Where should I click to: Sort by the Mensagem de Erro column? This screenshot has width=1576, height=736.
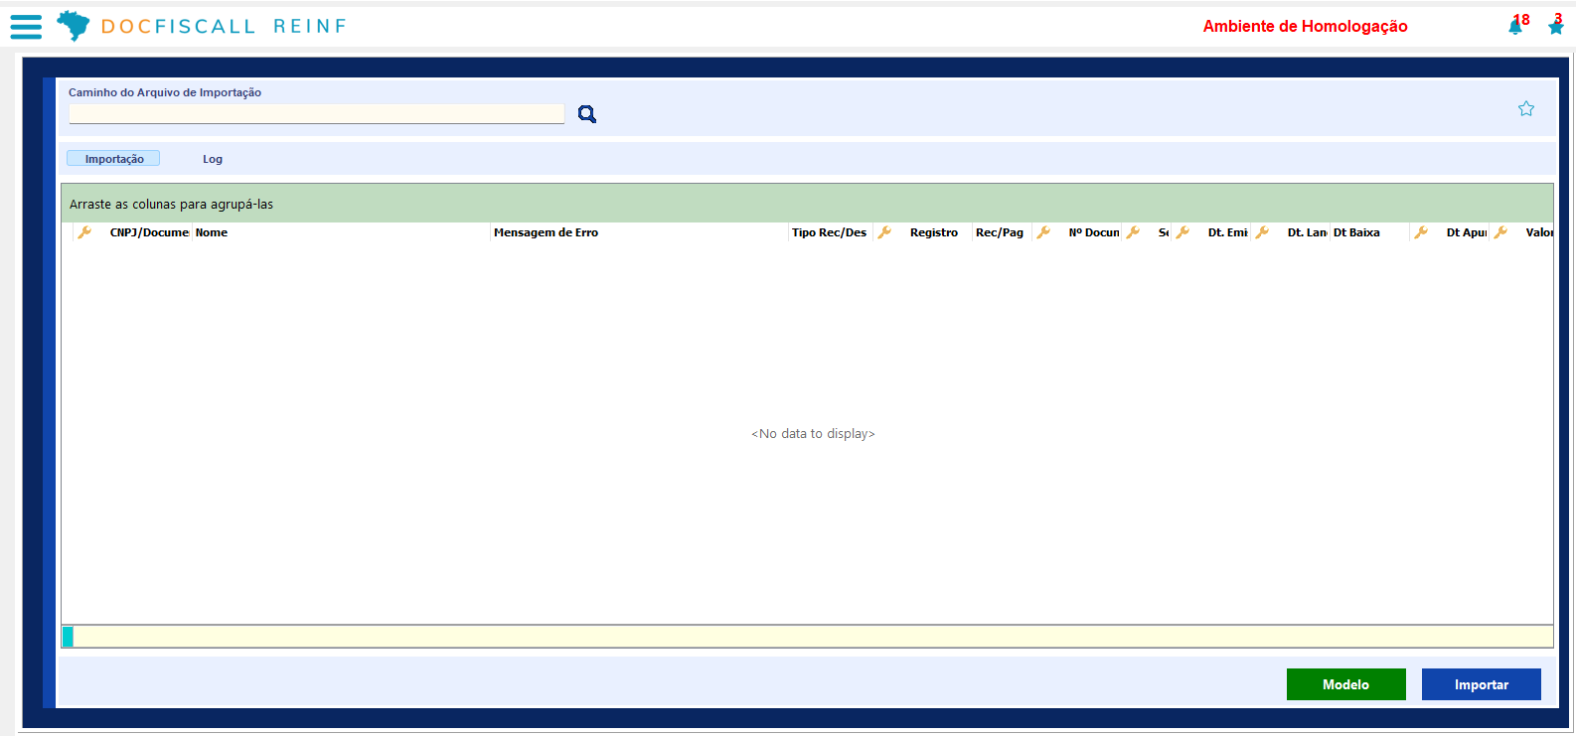tap(639, 232)
